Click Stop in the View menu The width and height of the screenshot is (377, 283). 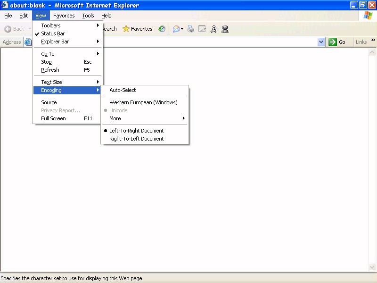(68, 62)
